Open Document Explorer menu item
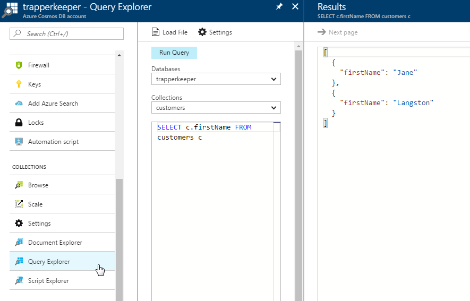Viewport: 470px width, 301px height. pos(62,242)
